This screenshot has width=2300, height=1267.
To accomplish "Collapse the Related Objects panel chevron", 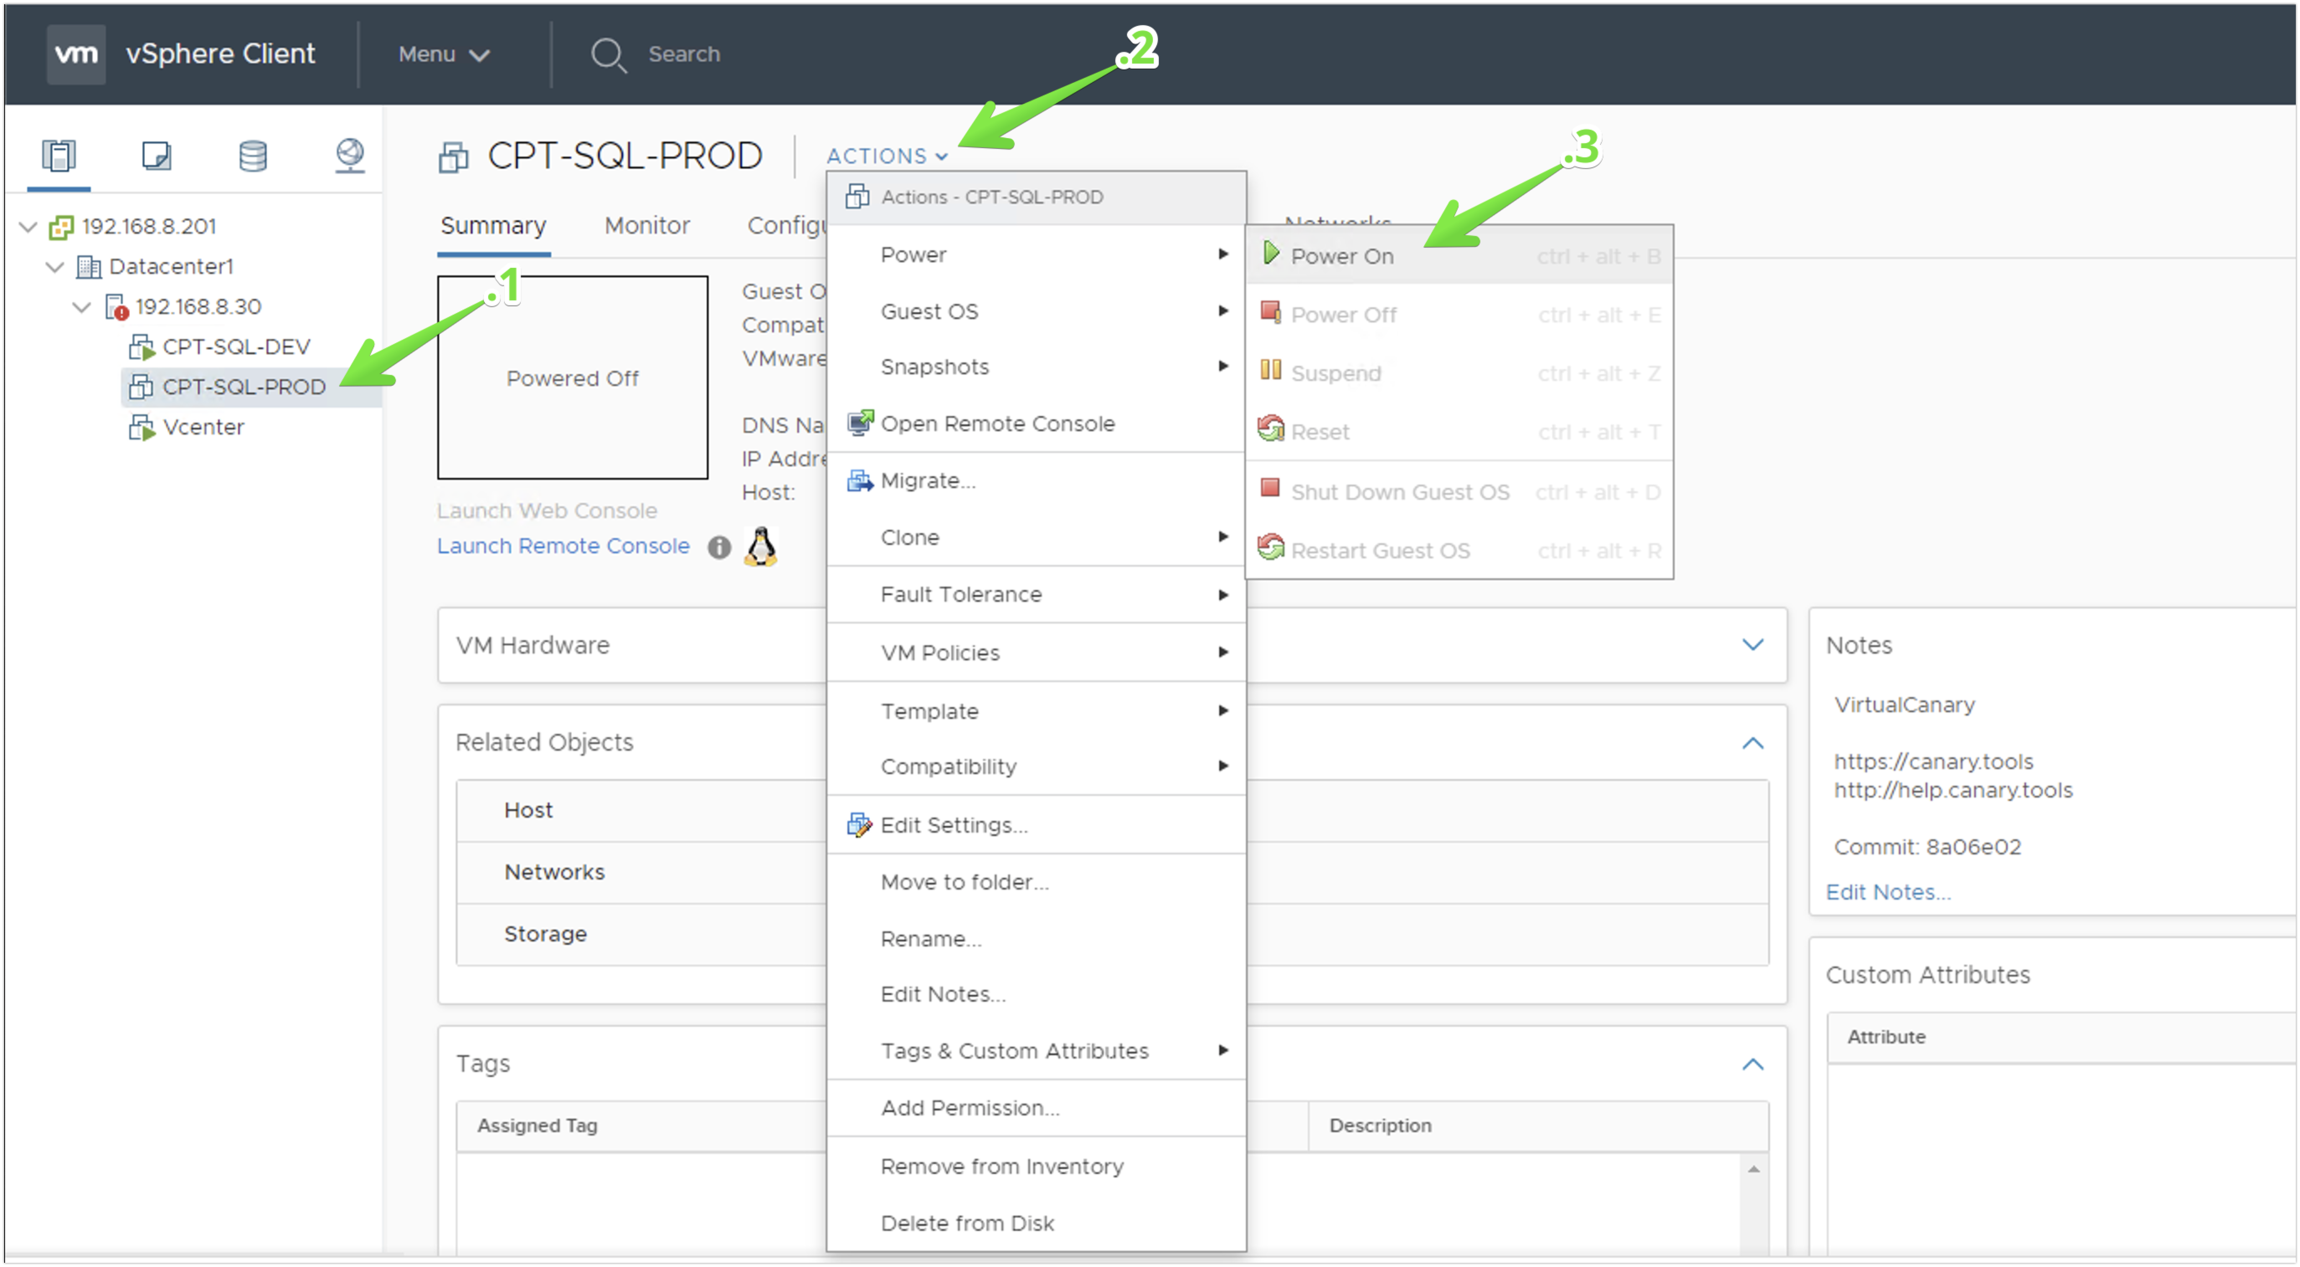I will point(1753,743).
